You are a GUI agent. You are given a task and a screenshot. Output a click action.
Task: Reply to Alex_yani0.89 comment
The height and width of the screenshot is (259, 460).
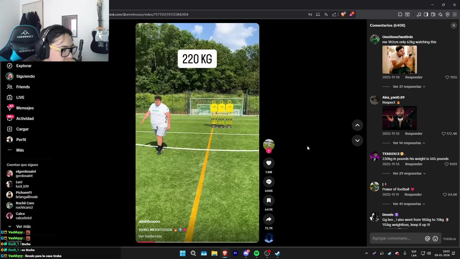(414, 134)
